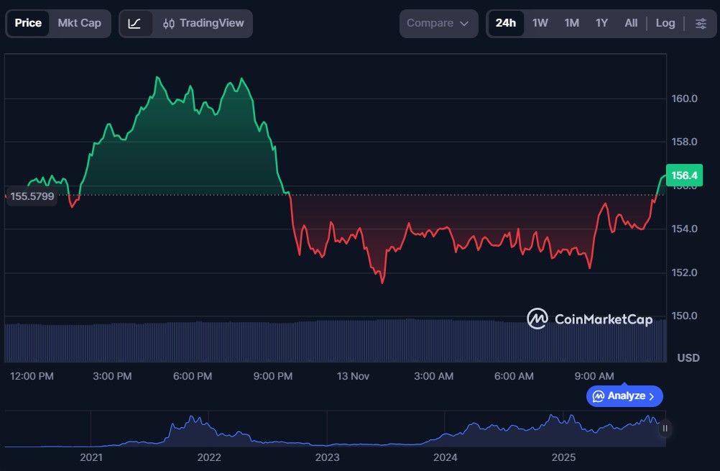Display the All time range

(631, 23)
